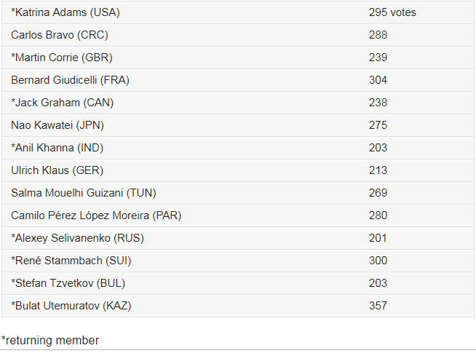
Task: Click the 280 votes value
Action: coord(378,215)
